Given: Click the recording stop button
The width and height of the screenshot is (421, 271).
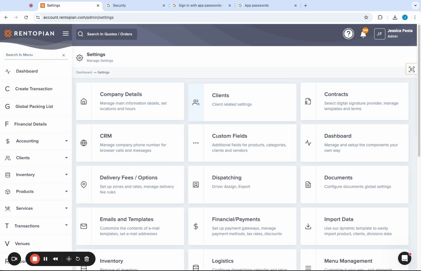Looking at the screenshot, I should click(35, 259).
